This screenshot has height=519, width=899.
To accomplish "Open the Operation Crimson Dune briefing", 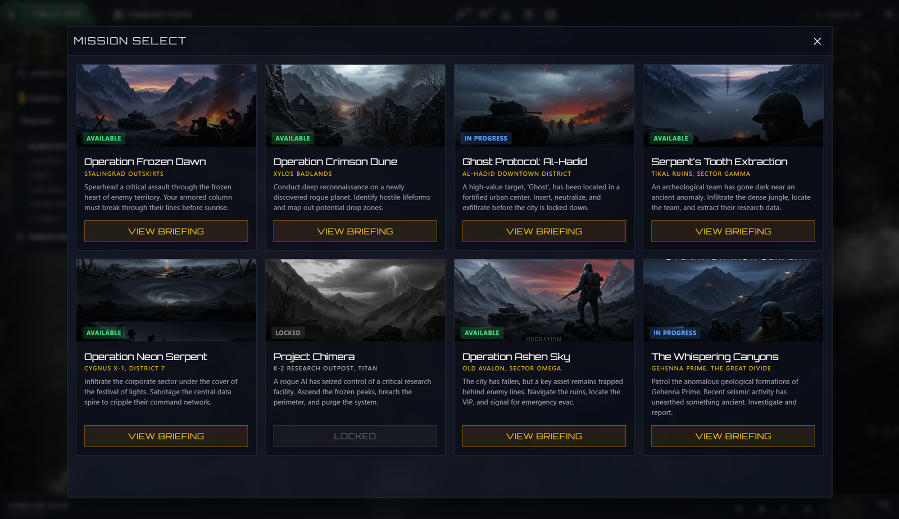I will pos(355,231).
